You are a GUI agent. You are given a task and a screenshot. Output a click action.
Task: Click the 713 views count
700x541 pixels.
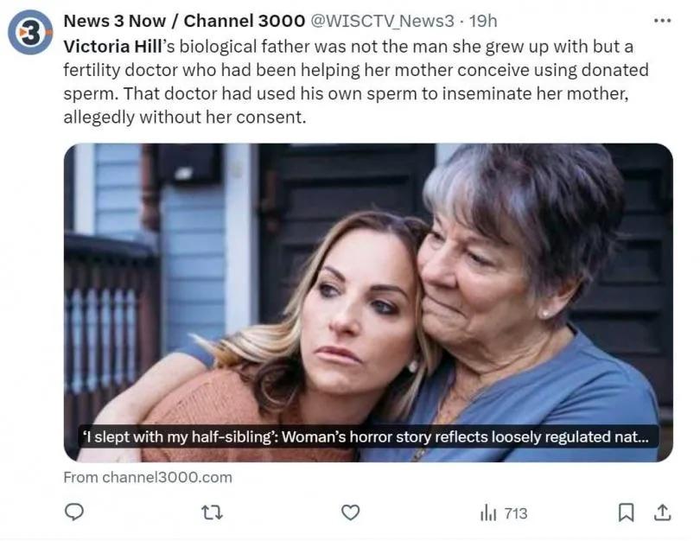[x=515, y=513]
